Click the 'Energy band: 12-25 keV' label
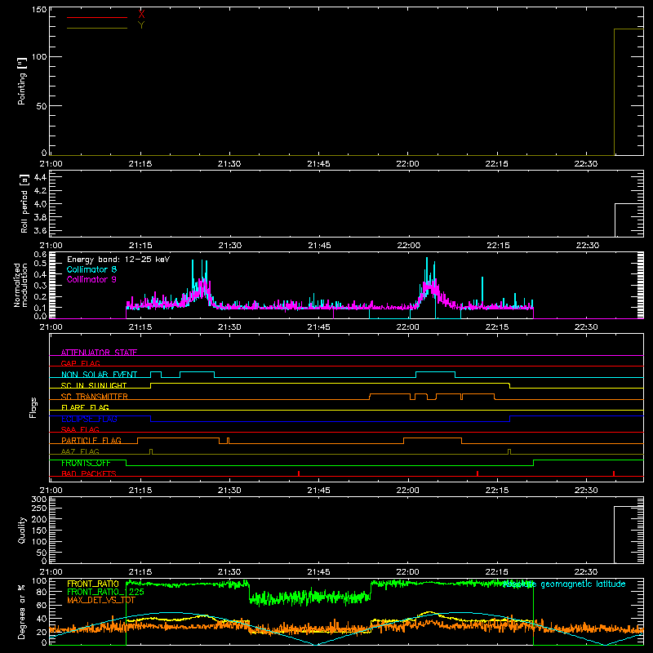The image size is (653, 653). [118, 260]
